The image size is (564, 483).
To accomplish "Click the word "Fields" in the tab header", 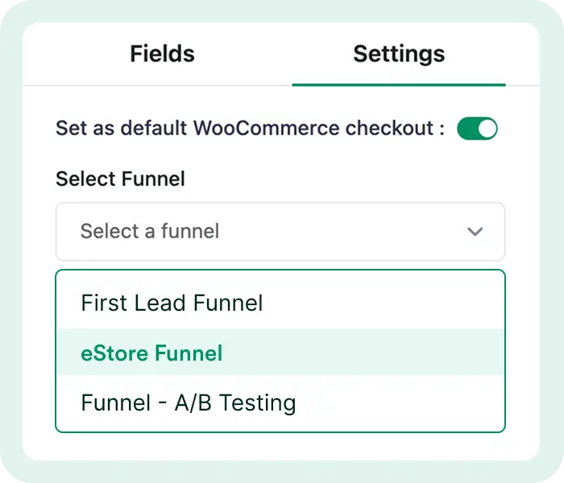I will (x=162, y=54).
